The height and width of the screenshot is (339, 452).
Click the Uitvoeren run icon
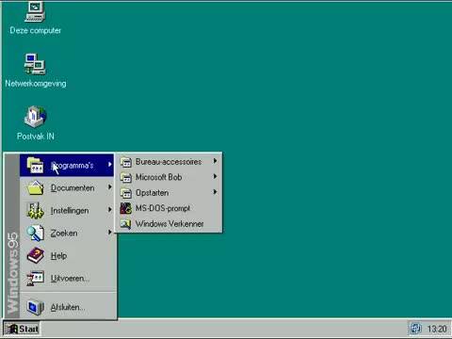35,278
